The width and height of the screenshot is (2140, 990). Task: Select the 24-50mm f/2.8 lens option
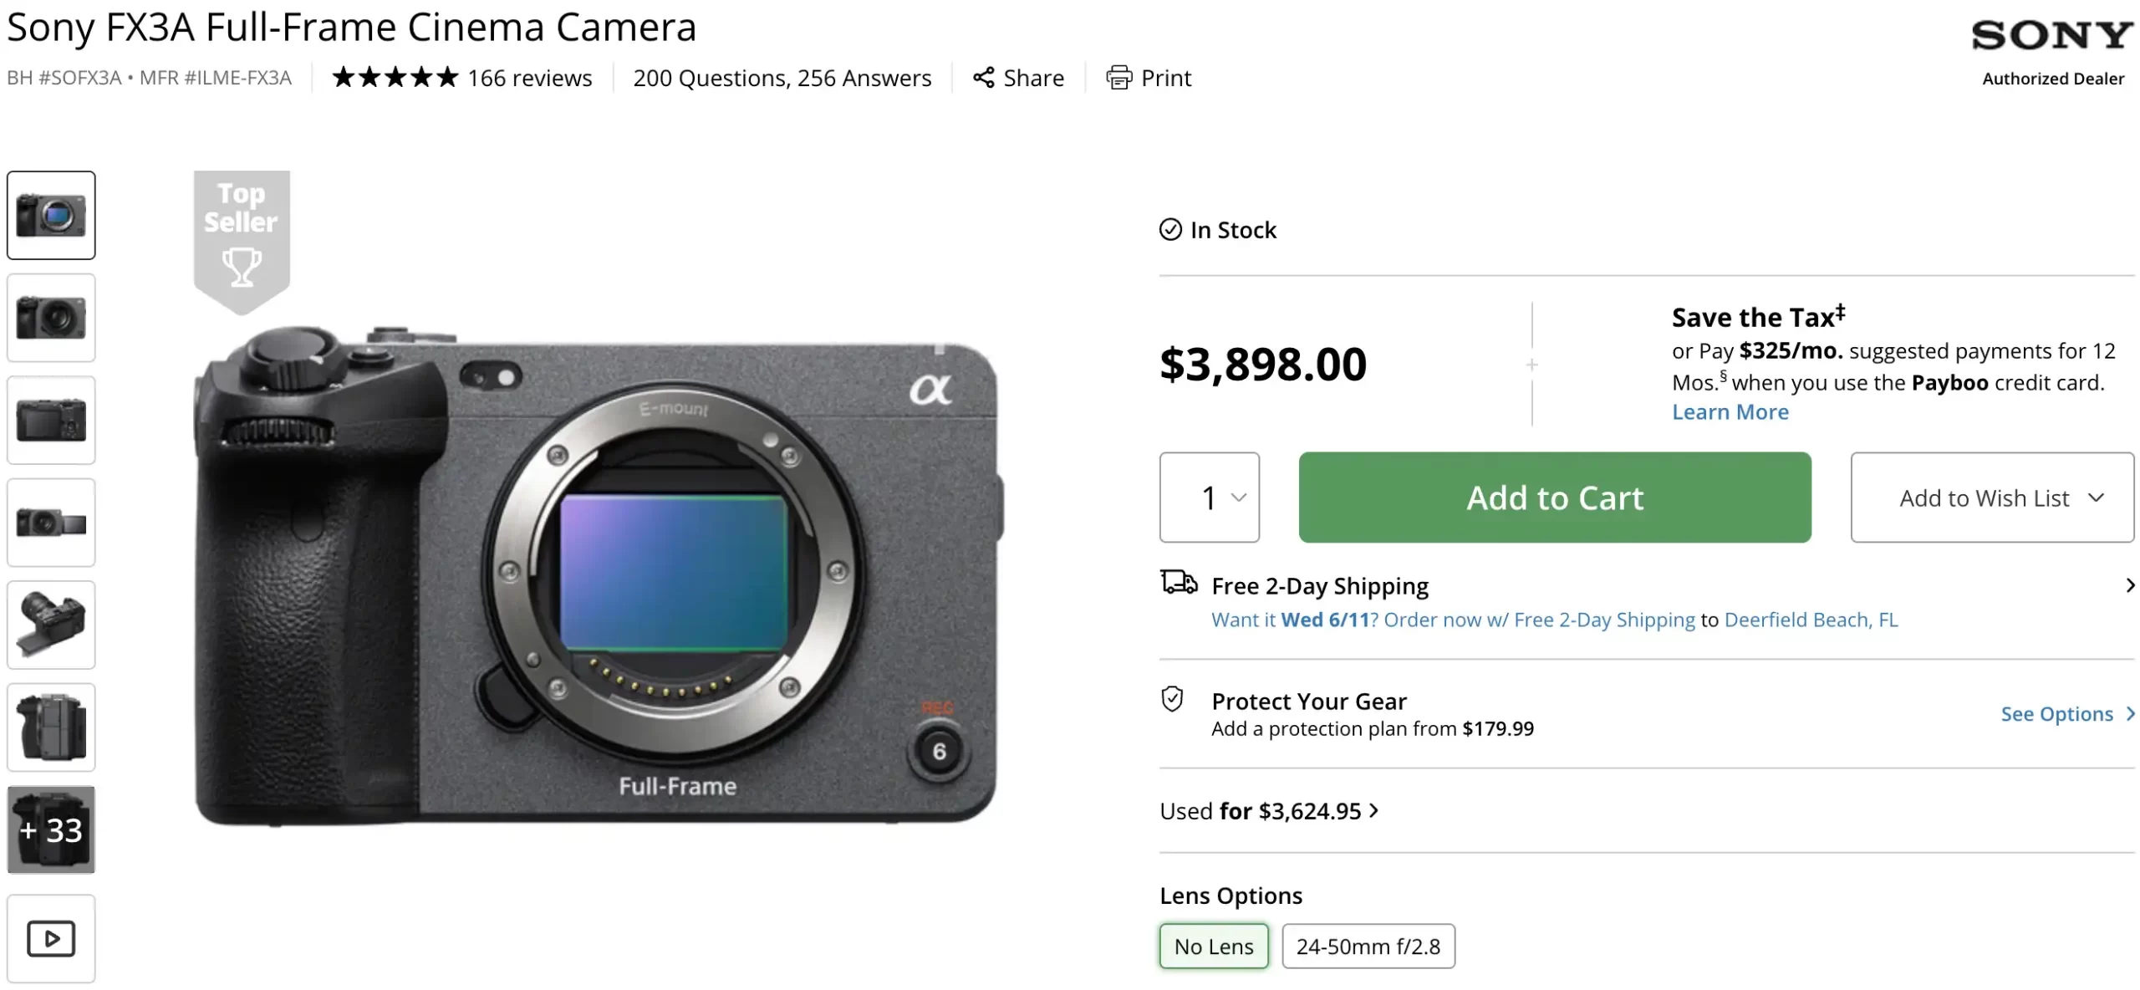pyautogui.click(x=1368, y=947)
